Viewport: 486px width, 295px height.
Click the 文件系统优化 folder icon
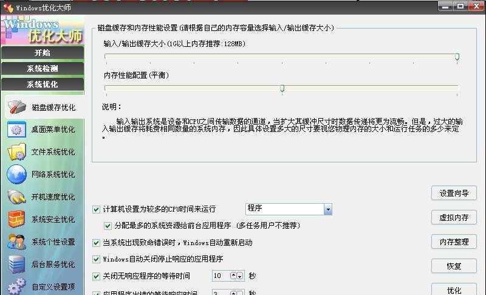pos(16,151)
